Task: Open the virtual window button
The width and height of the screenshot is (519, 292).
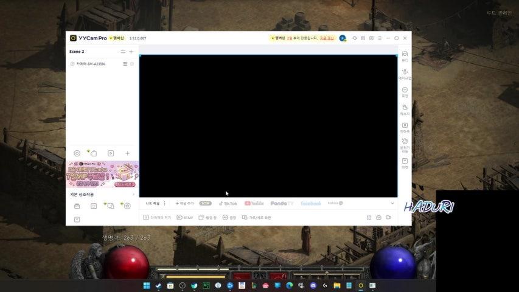Action: 207,218
